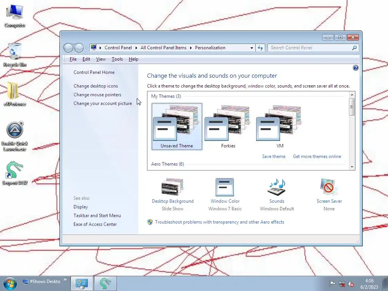Click the Sounds piano icon
Screen dimensions: 388x291
click(x=277, y=187)
